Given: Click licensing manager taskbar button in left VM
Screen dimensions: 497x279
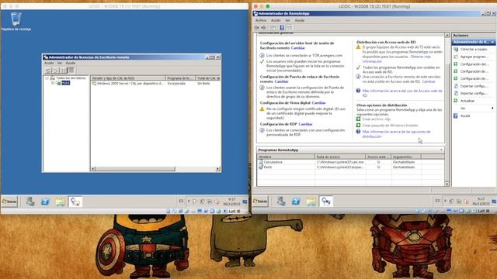Looking at the screenshot, I should coord(75,201).
